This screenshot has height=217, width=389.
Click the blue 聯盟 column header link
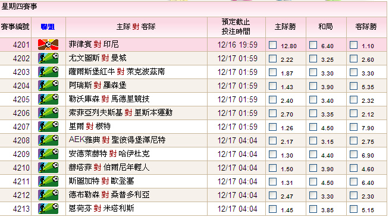click(x=48, y=27)
